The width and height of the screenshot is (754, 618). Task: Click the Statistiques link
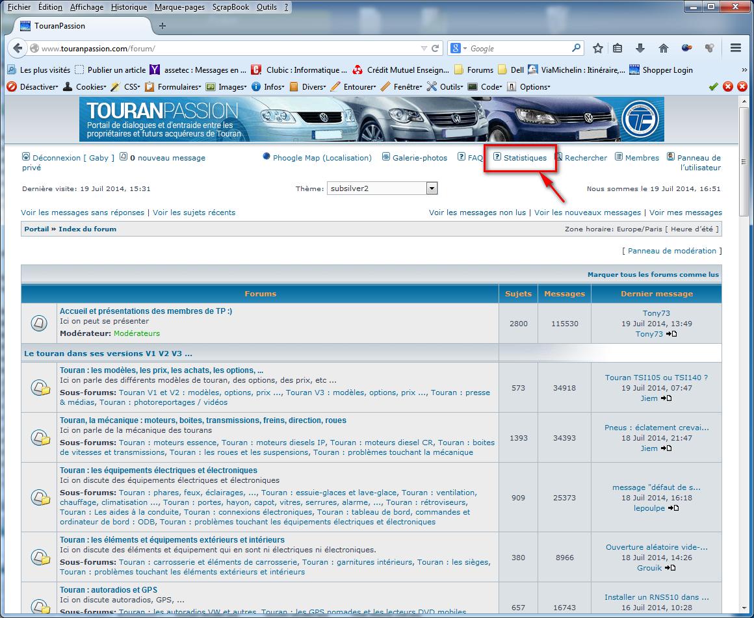[x=525, y=158]
